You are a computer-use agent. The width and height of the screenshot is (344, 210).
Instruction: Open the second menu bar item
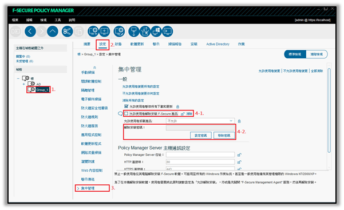point(29,20)
